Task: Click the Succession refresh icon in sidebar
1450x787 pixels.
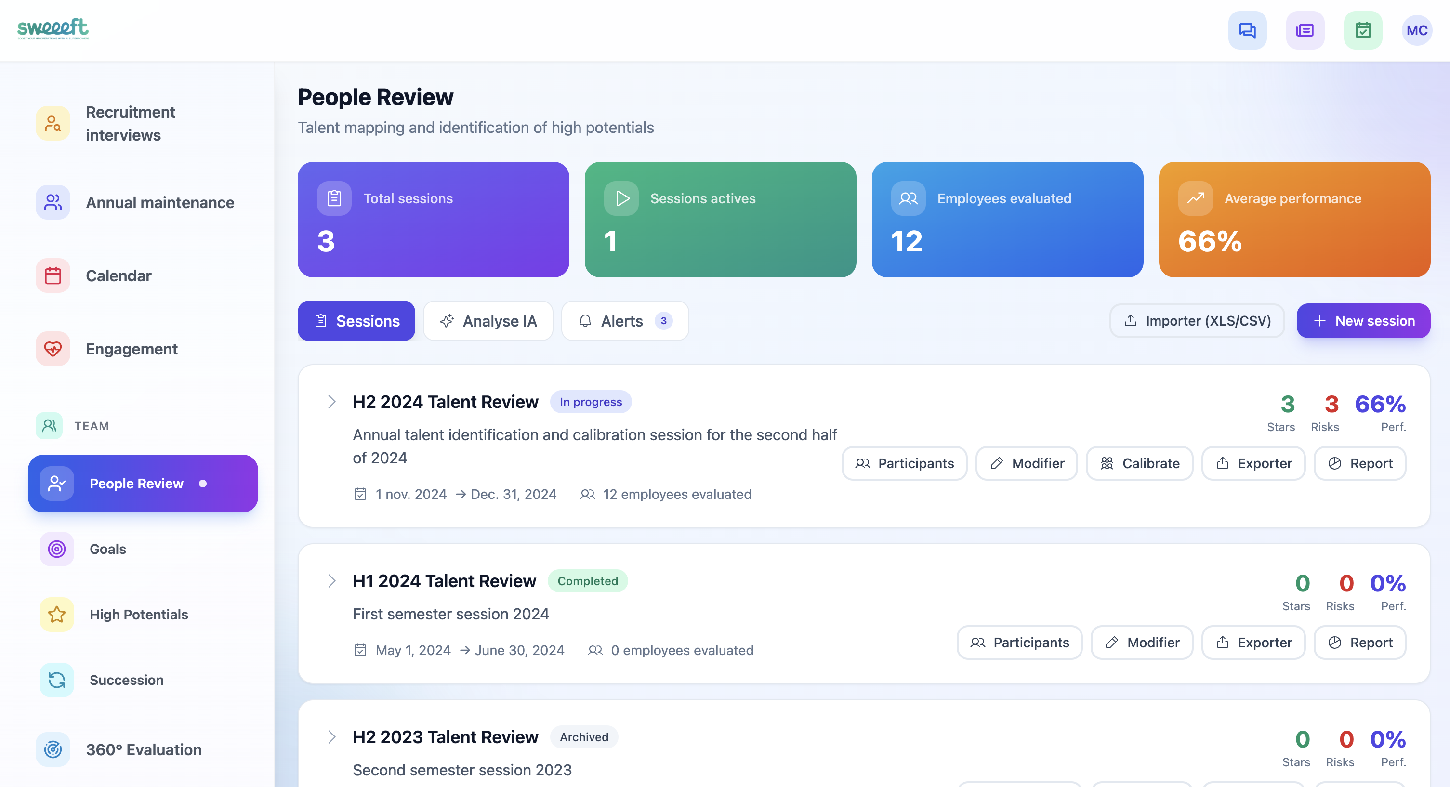Action: coord(56,680)
